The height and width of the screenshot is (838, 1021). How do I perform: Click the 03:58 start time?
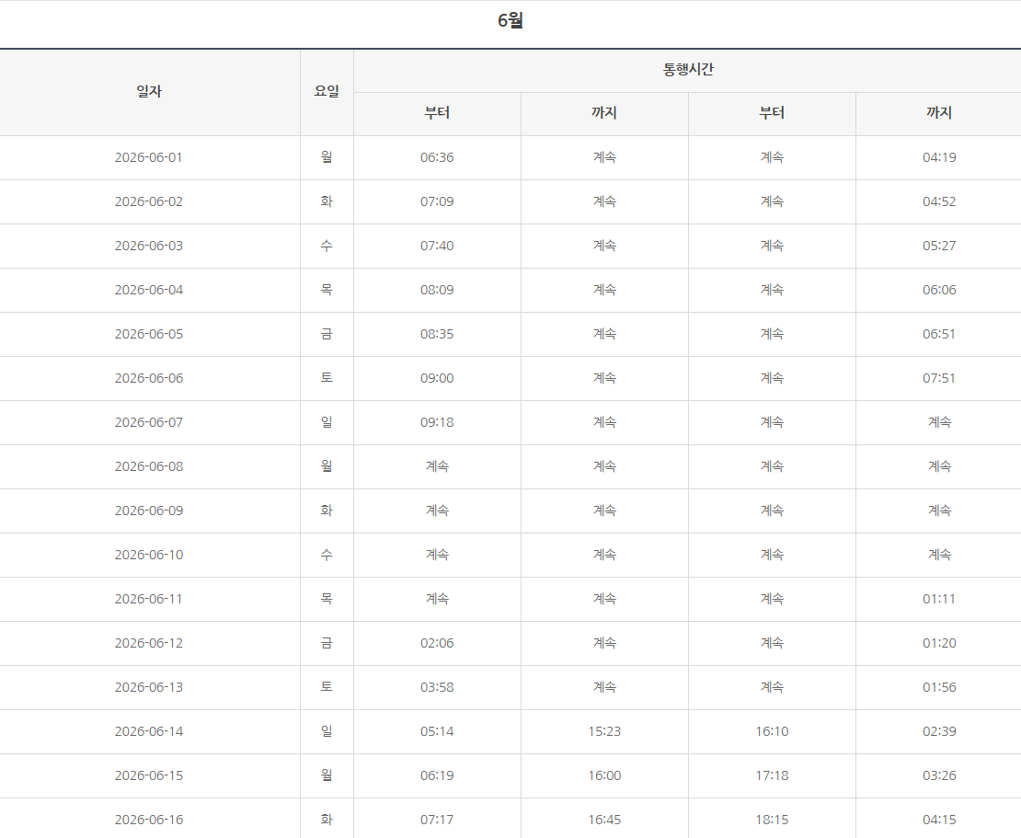coord(437,687)
